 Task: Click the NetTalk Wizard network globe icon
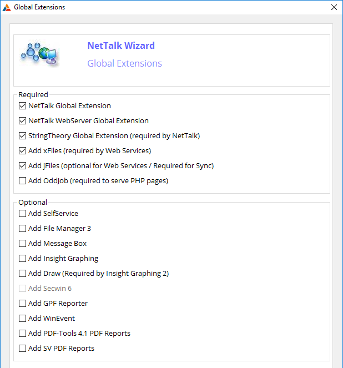coord(40,54)
